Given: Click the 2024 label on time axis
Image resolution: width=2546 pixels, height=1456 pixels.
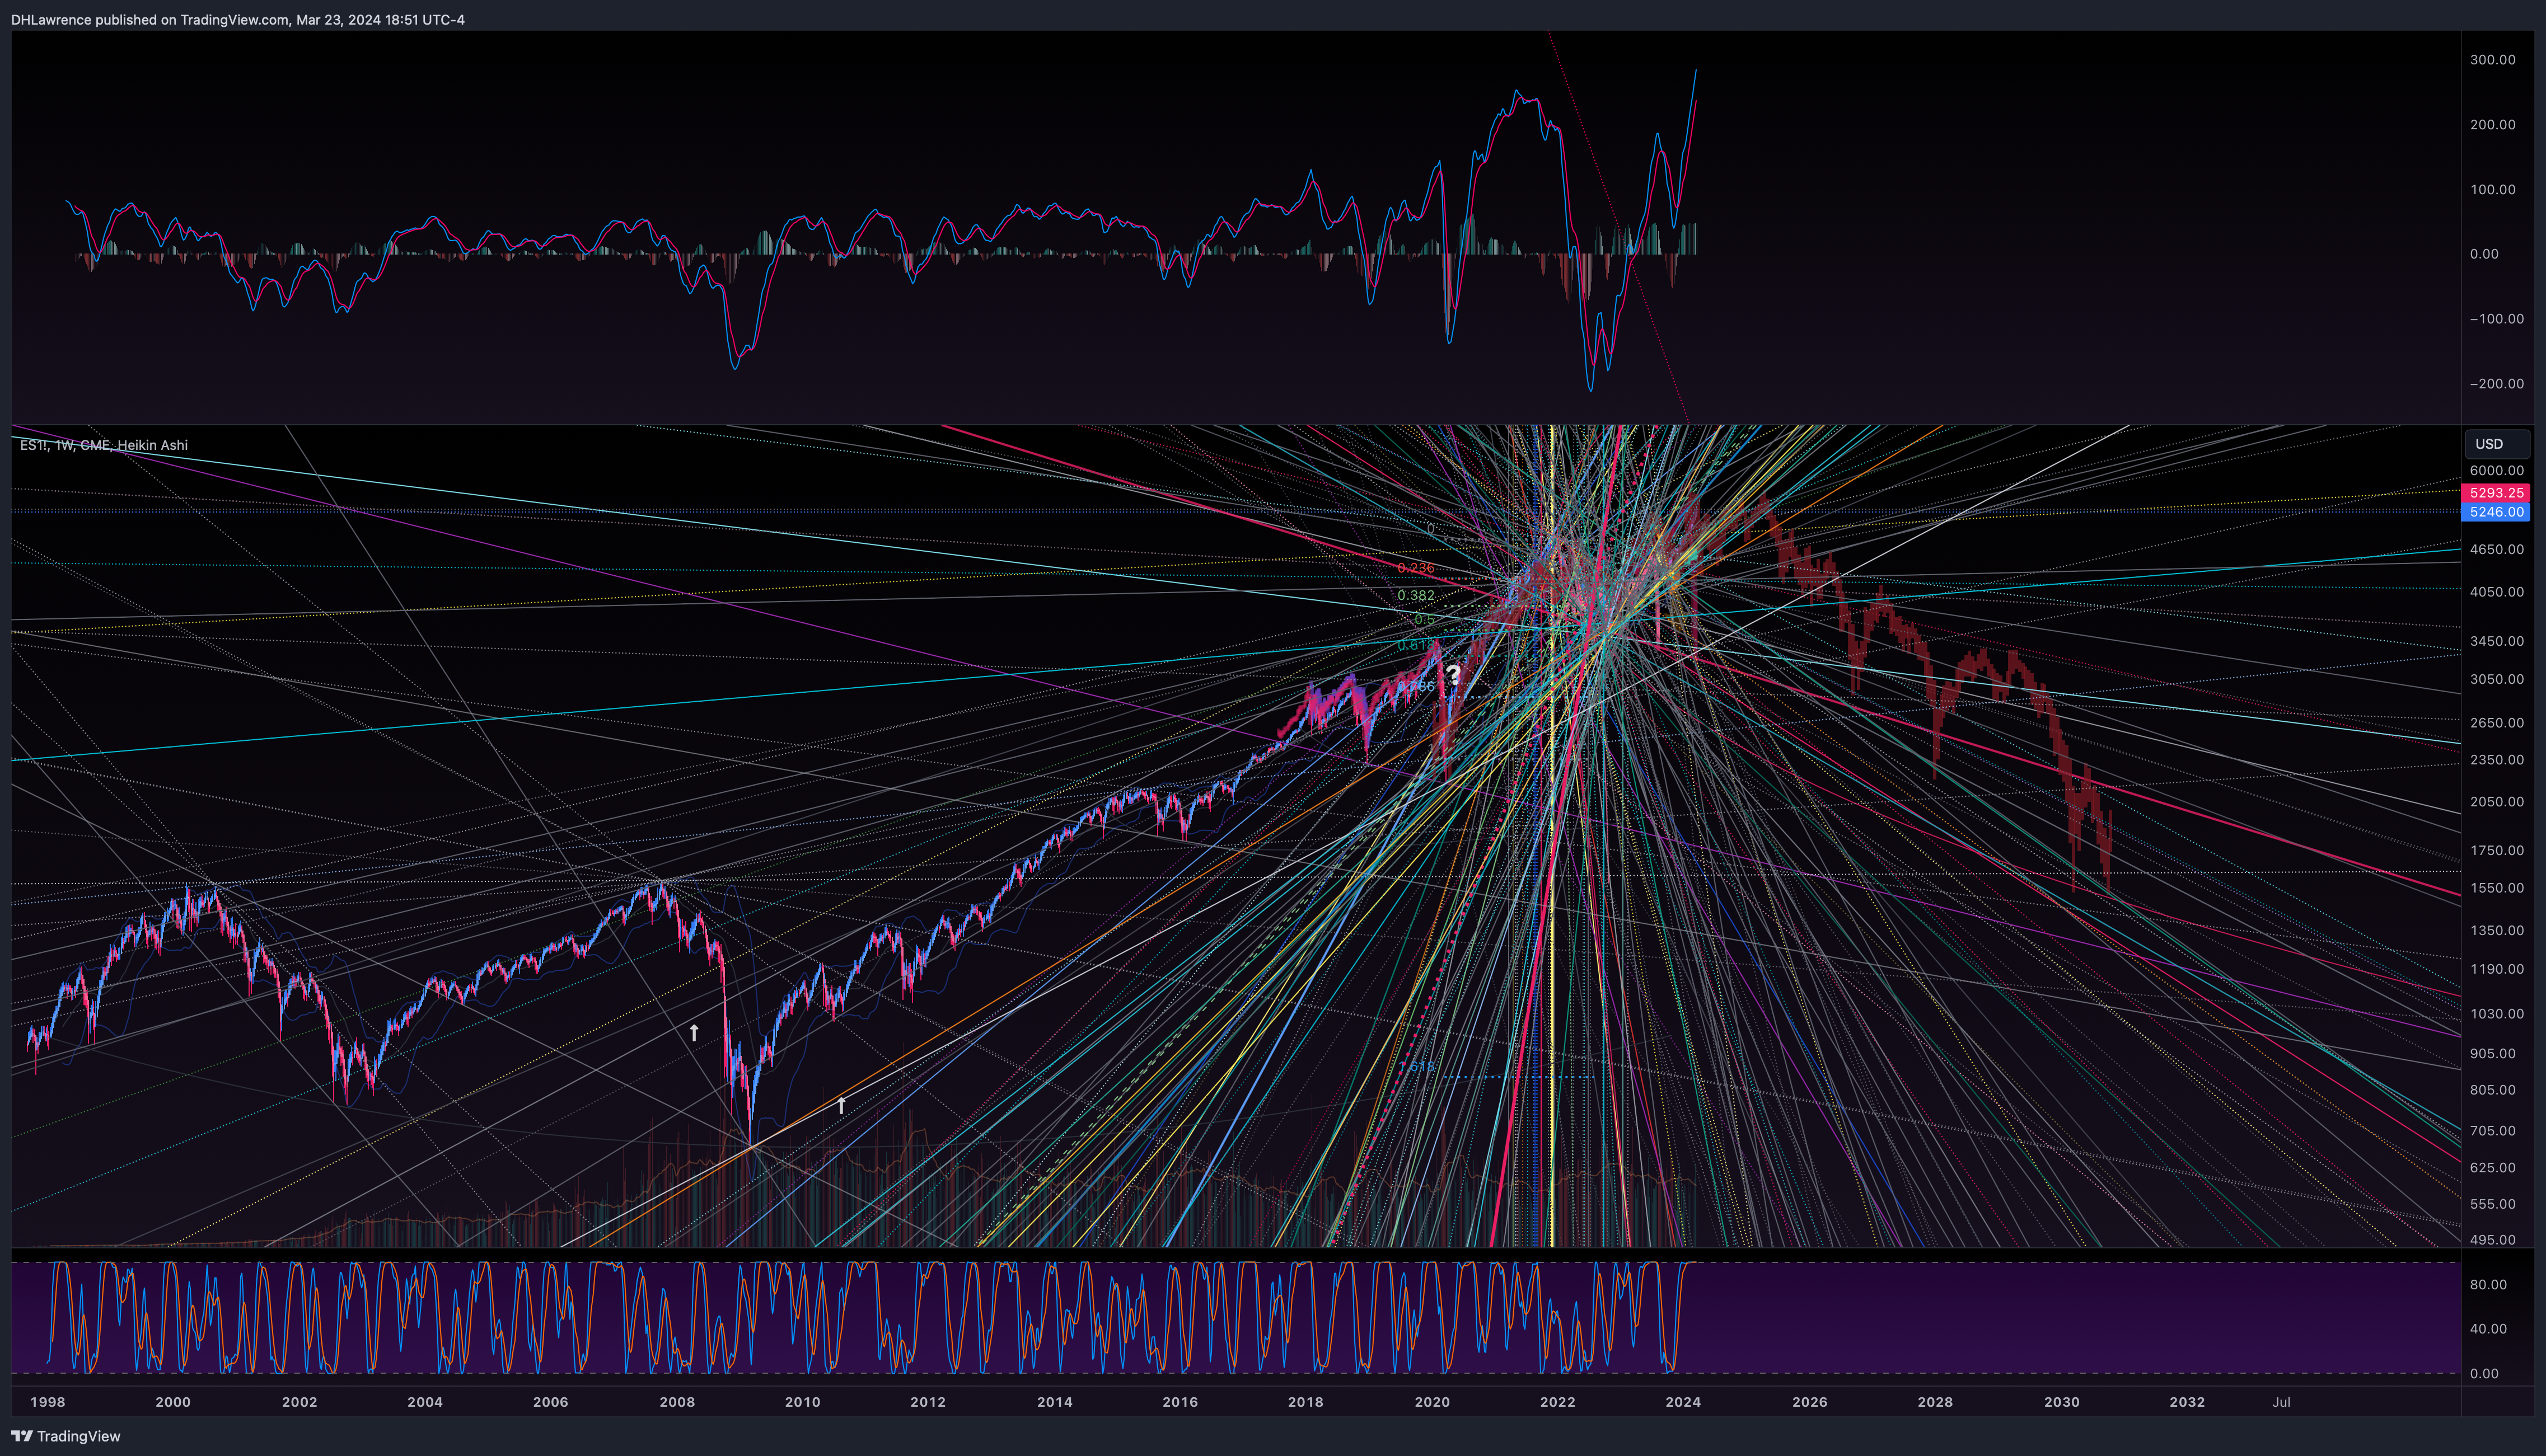Looking at the screenshot, I should [1684, 1402].
